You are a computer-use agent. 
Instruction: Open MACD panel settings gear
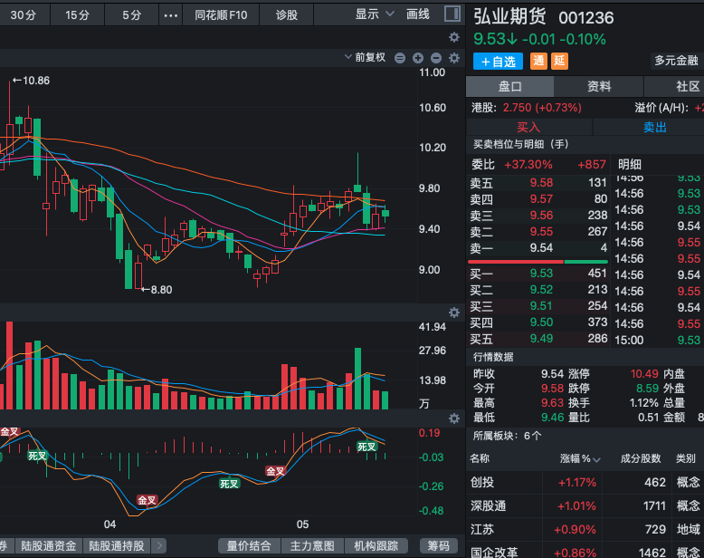tap(454, 418)
